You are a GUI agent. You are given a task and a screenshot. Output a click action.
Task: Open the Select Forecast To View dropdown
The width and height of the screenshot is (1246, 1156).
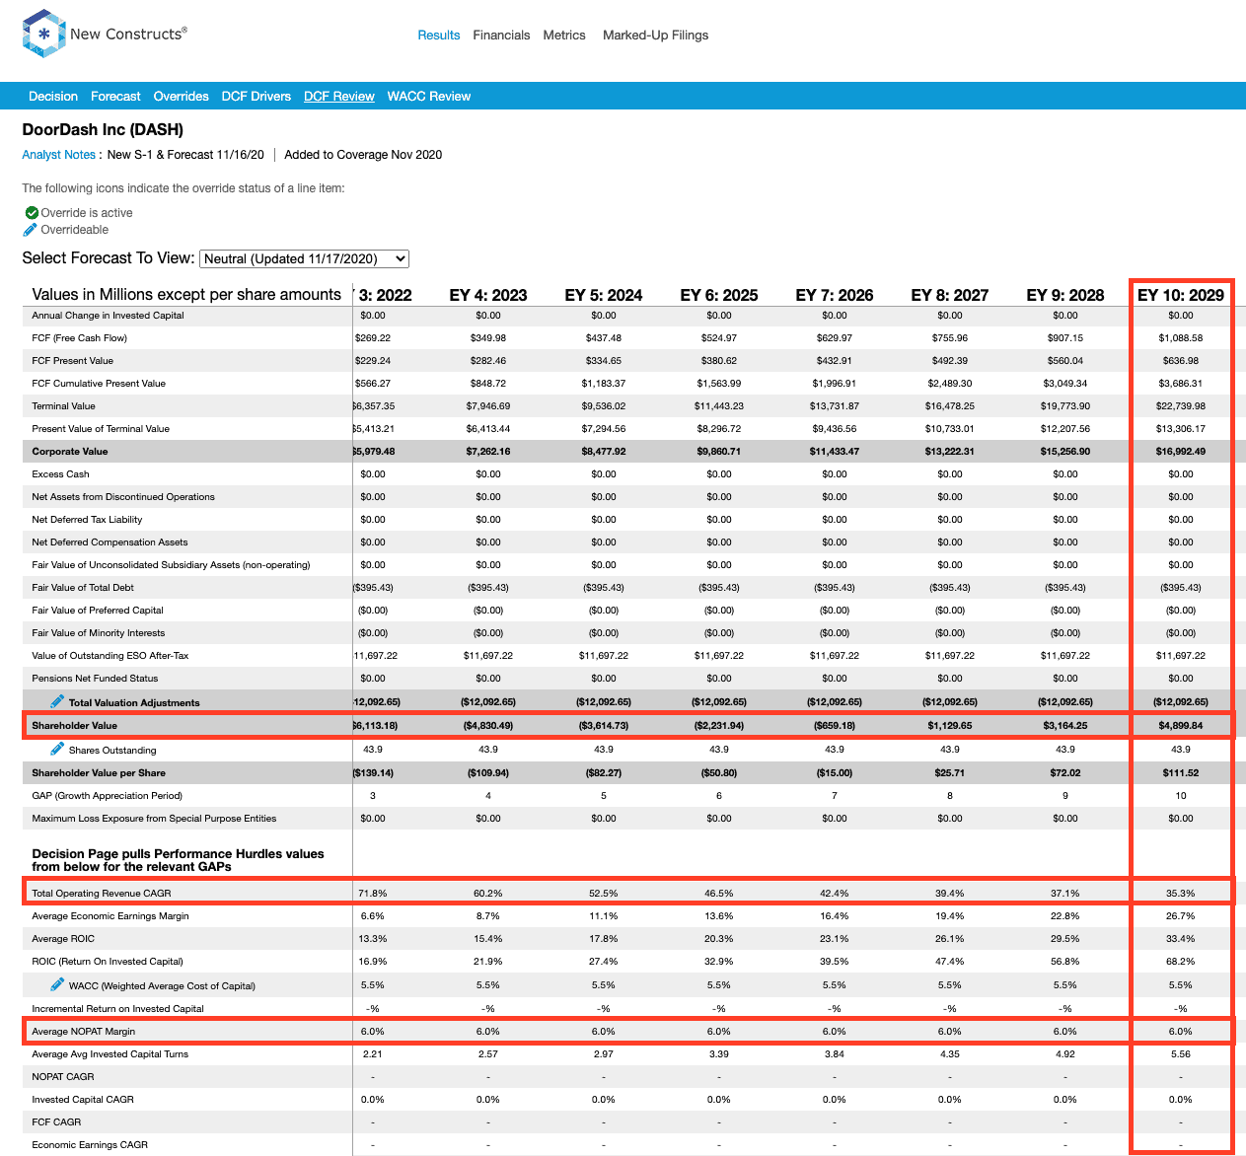click(304, 258)
